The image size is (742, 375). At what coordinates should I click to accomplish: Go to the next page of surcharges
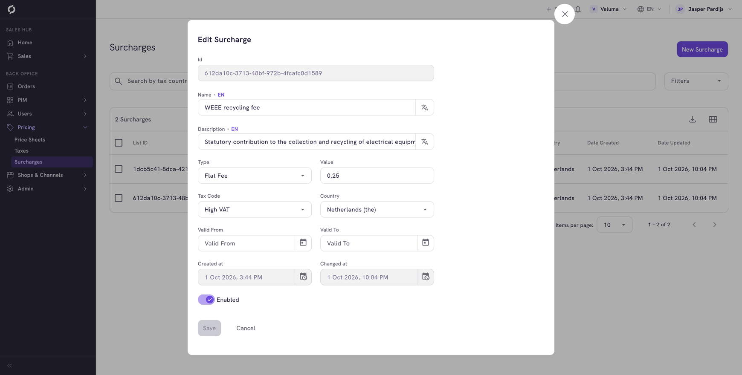pyautogui.click(x=715, y=225)
